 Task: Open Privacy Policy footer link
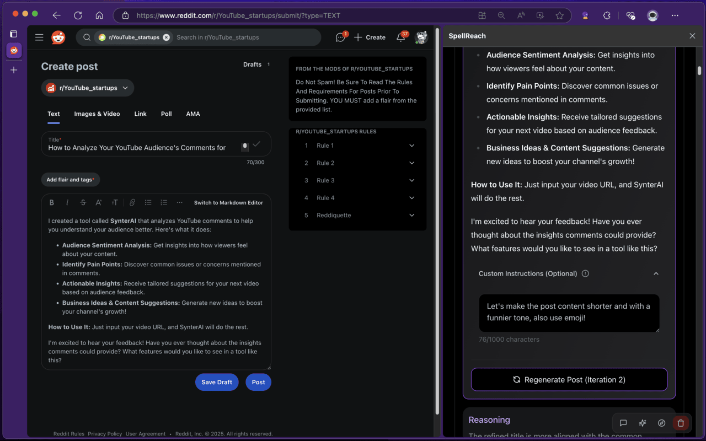(105, 434)
